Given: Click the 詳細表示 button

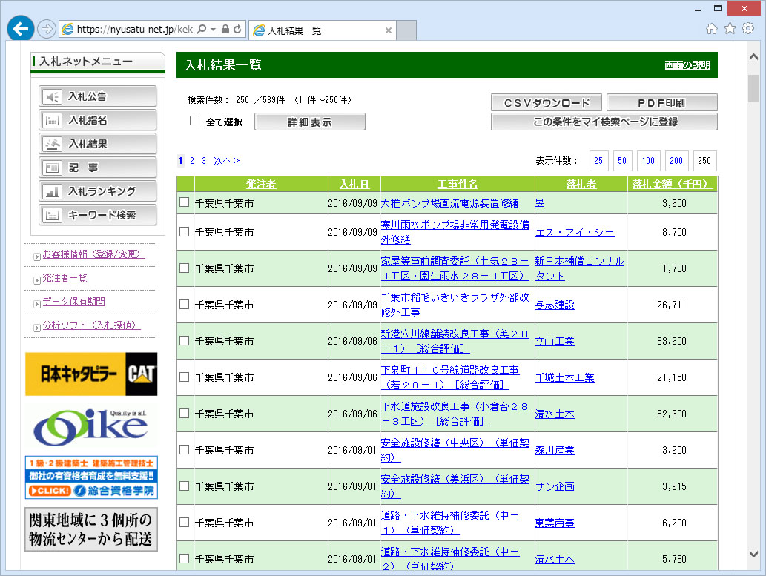Looking at the screenshot, I should click(310, 122).
